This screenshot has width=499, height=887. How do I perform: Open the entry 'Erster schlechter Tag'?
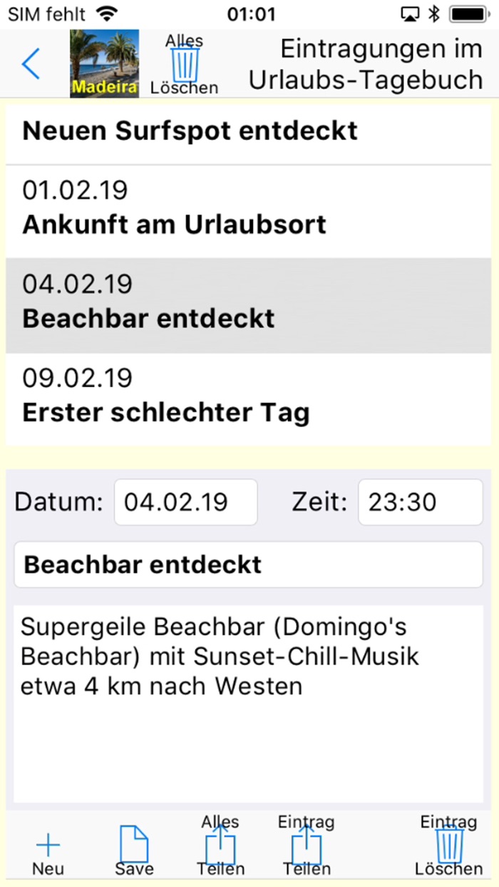[167, 396]
